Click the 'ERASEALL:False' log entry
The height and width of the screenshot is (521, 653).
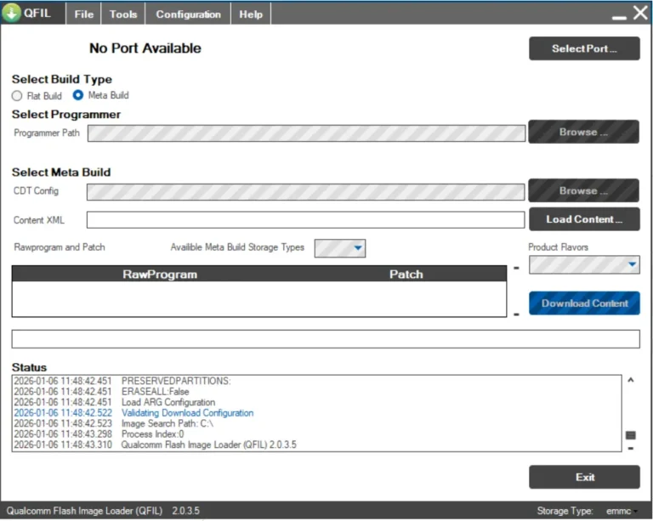155,392
